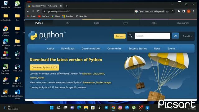Open File Explorer from taskbar
The width and height of the screenshot is (199, 112).
[x=86, y=108]
